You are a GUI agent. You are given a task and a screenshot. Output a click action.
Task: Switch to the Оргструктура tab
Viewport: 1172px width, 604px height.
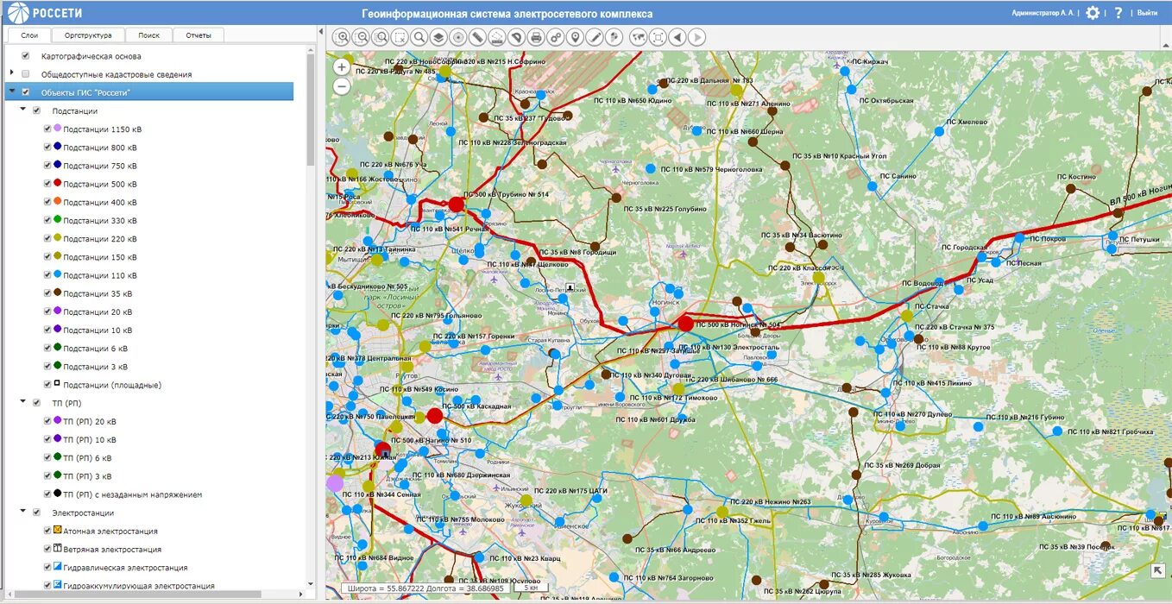[x=88, y=35]
